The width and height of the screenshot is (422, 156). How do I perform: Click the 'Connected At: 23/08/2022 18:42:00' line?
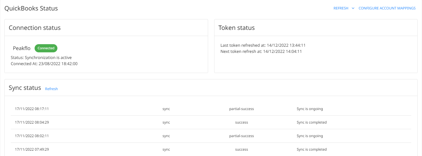[44, 64]
